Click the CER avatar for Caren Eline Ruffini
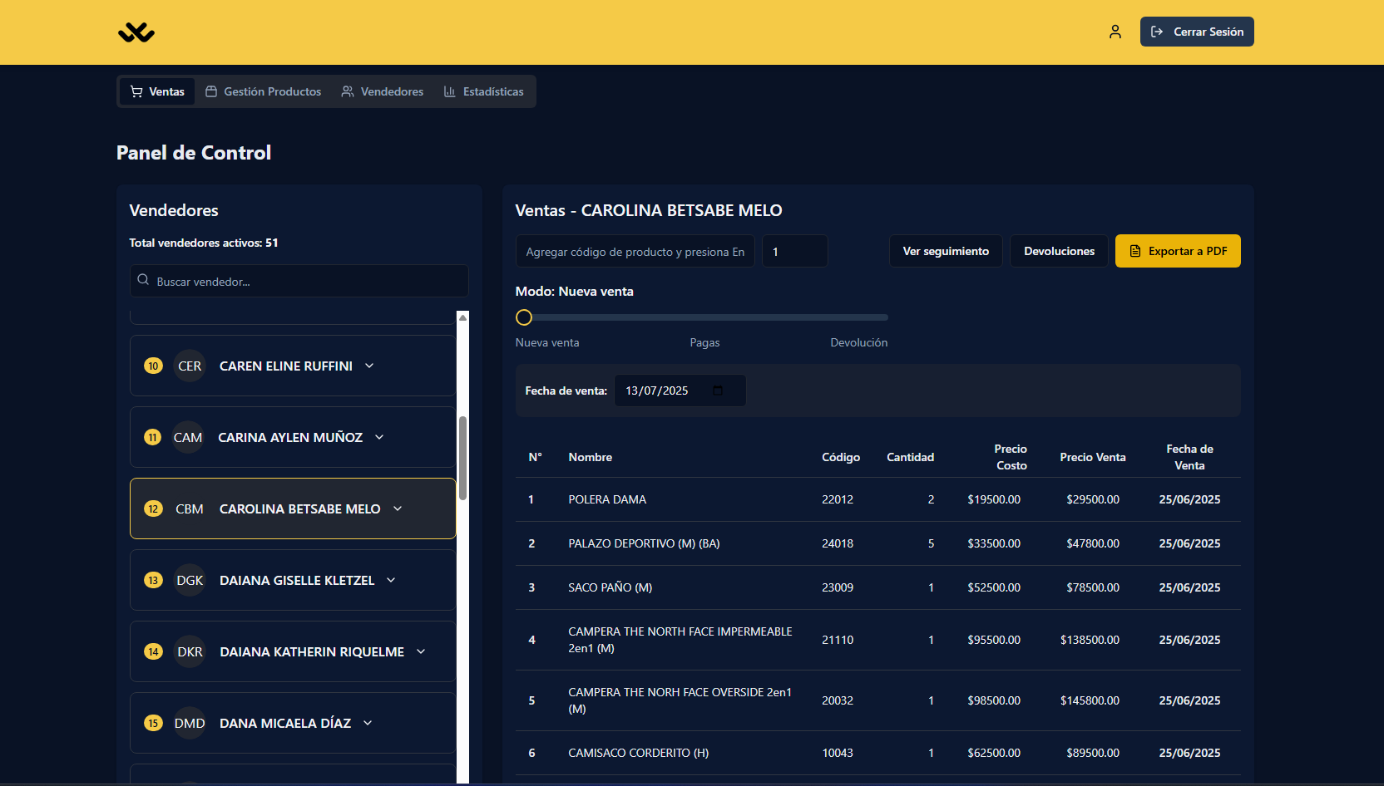 pos(190,366)
